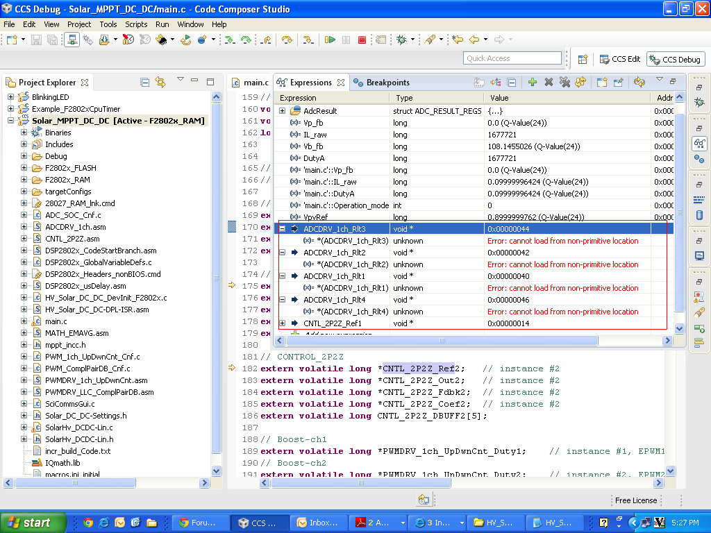Expand the AdcResult struct row
This screenshot has width=711, height=533.
(x=282, y=111)
